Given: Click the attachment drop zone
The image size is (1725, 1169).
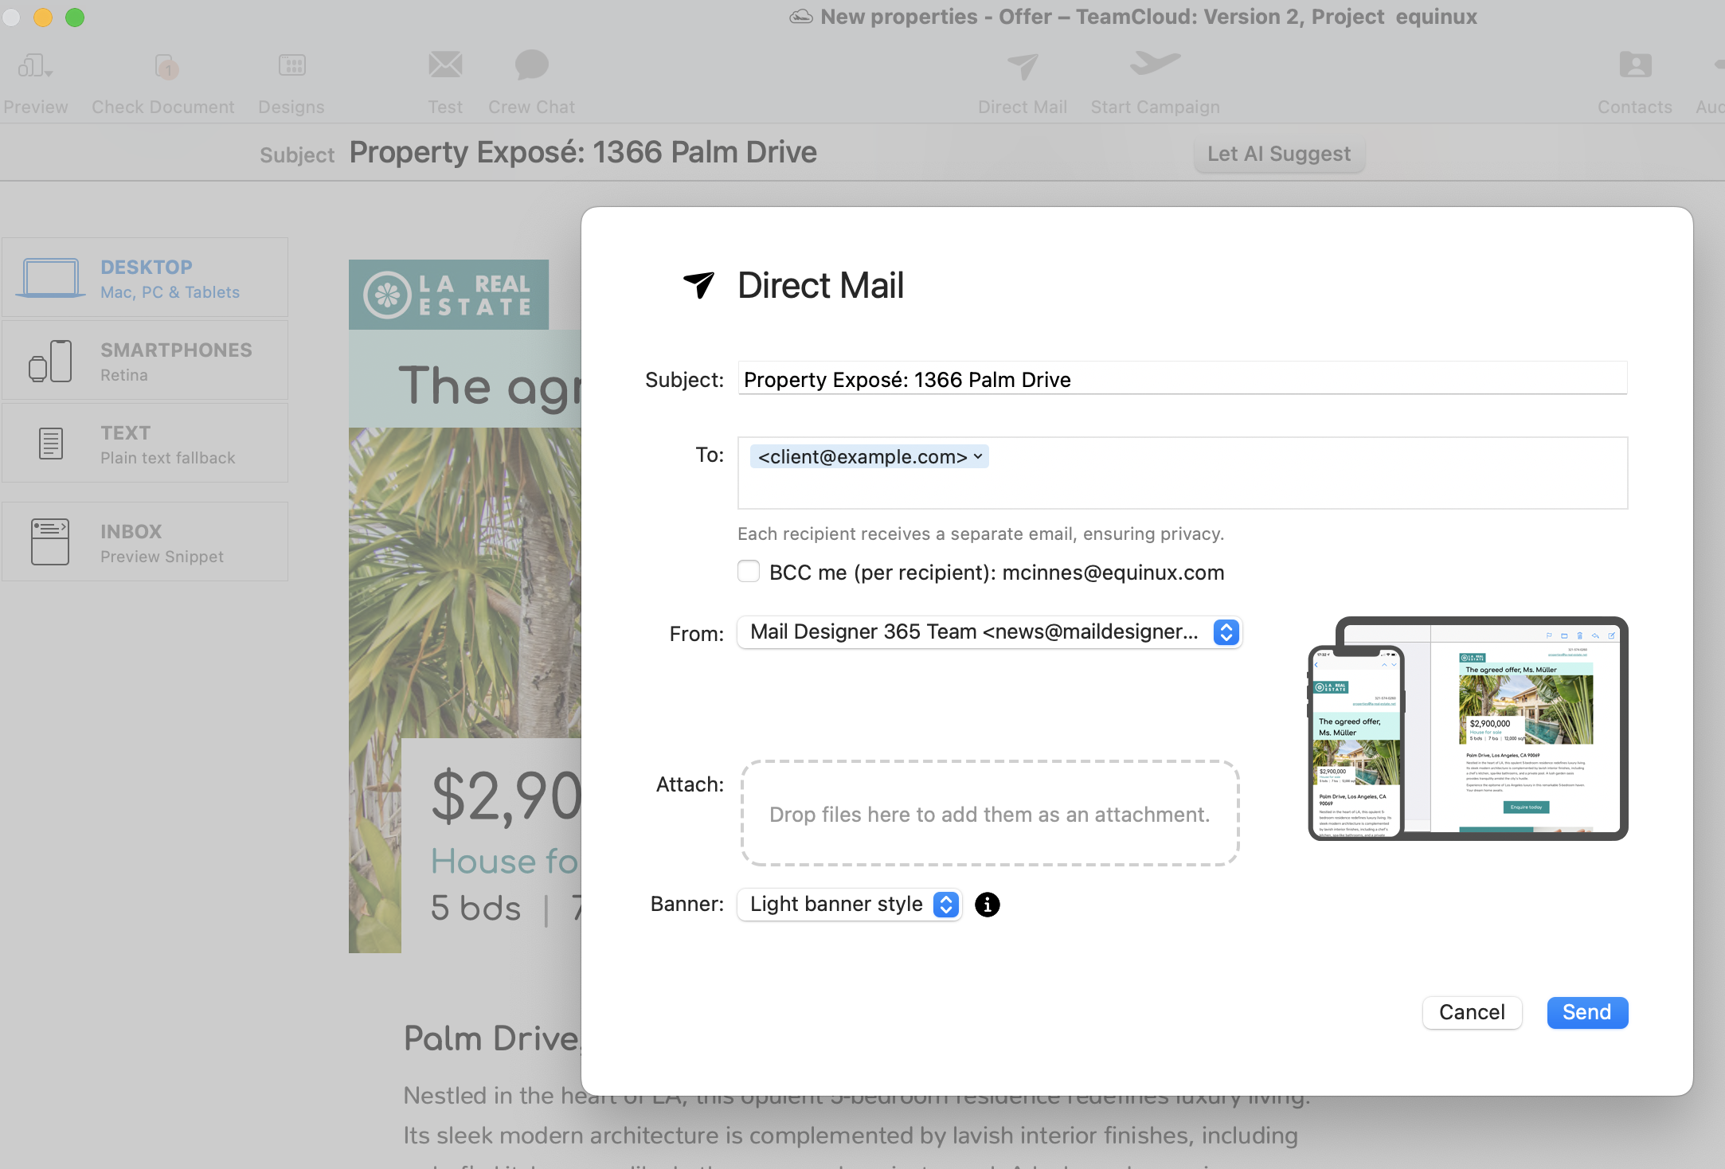Looking at the screenshot, I should (990, 813).
